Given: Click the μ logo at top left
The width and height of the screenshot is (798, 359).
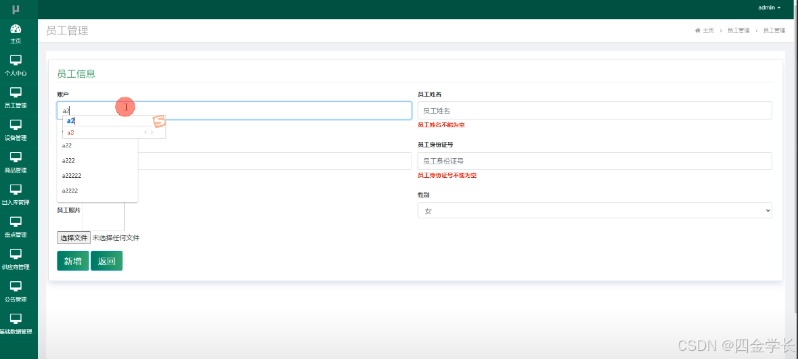Looking at the screenshot, I should (16, 9).
